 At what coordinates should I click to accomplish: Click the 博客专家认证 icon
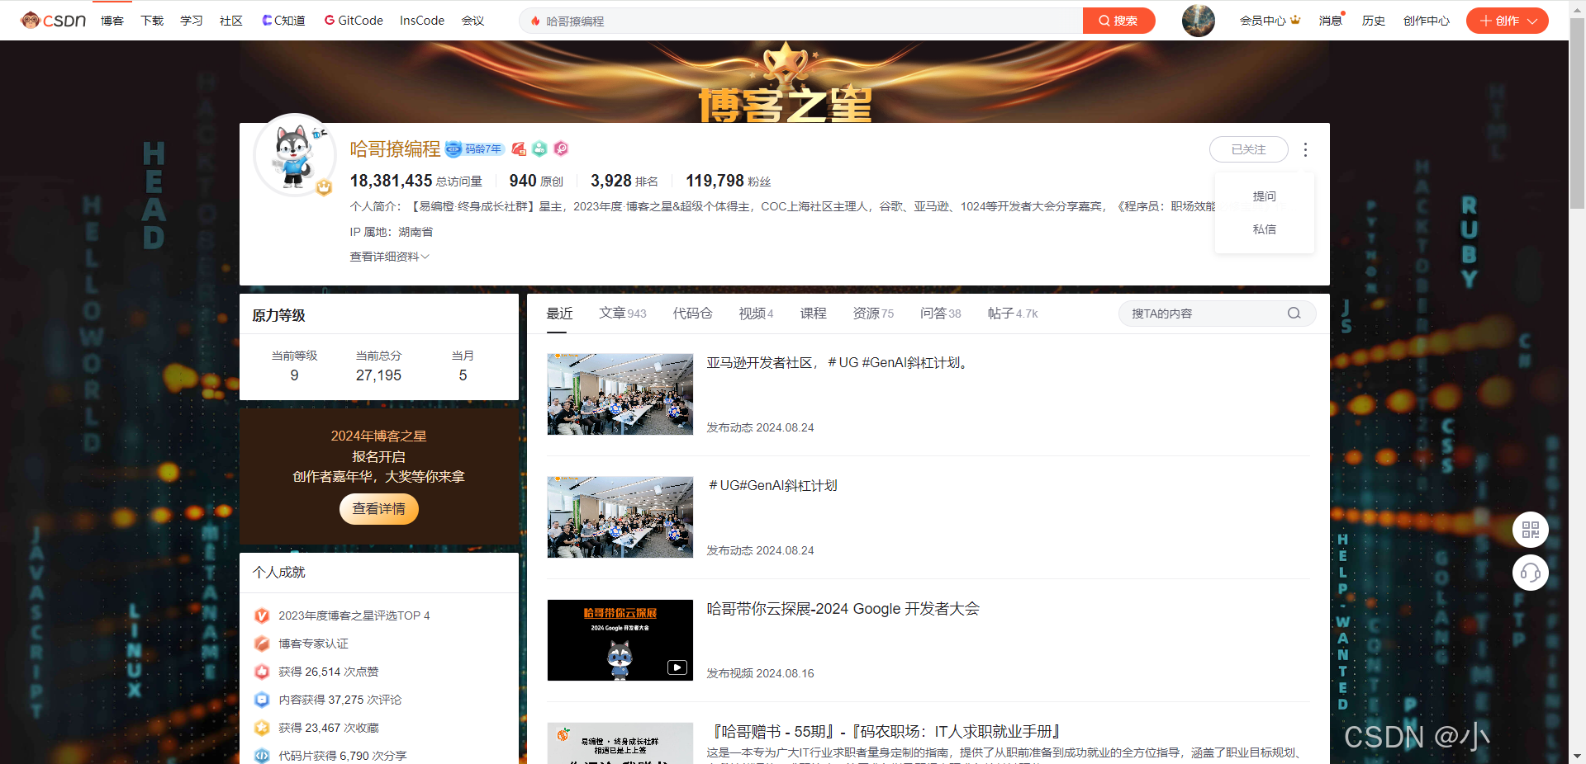tap(262, 644)
